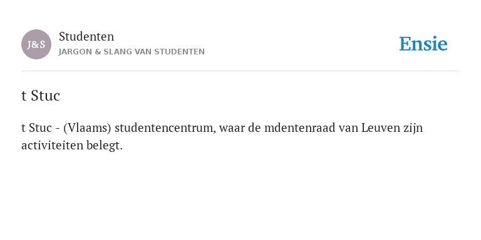Select the Jargon & Slang van Studenten subtitle
Screen dimensions: 481x240
(x=132, y=52)
